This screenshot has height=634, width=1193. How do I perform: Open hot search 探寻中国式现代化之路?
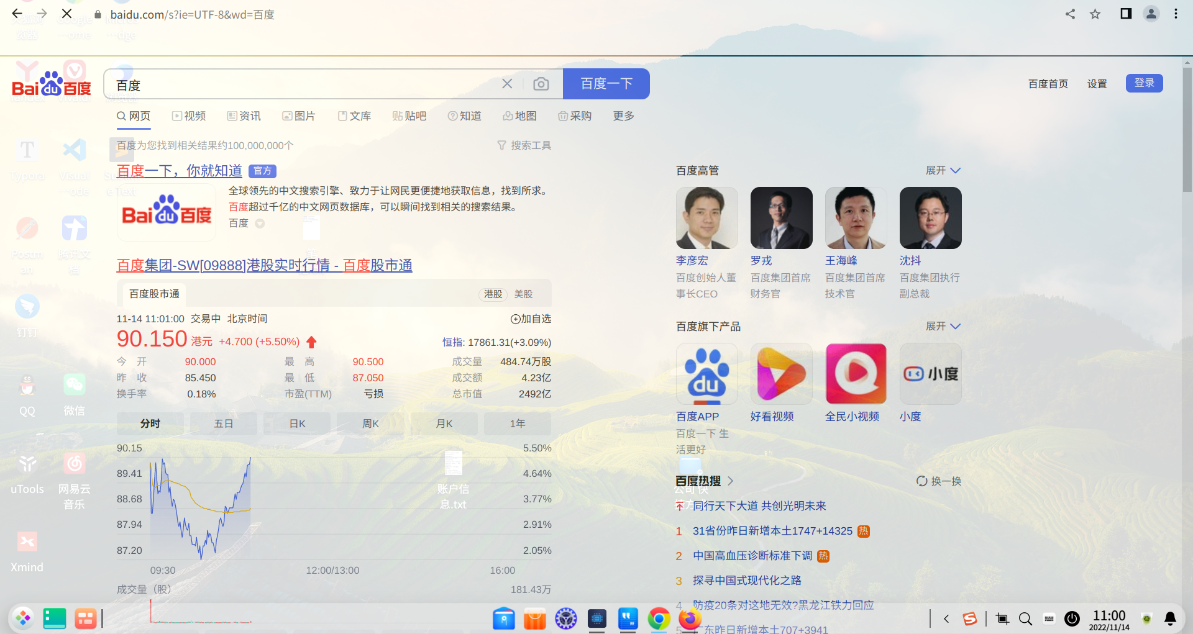747,581
